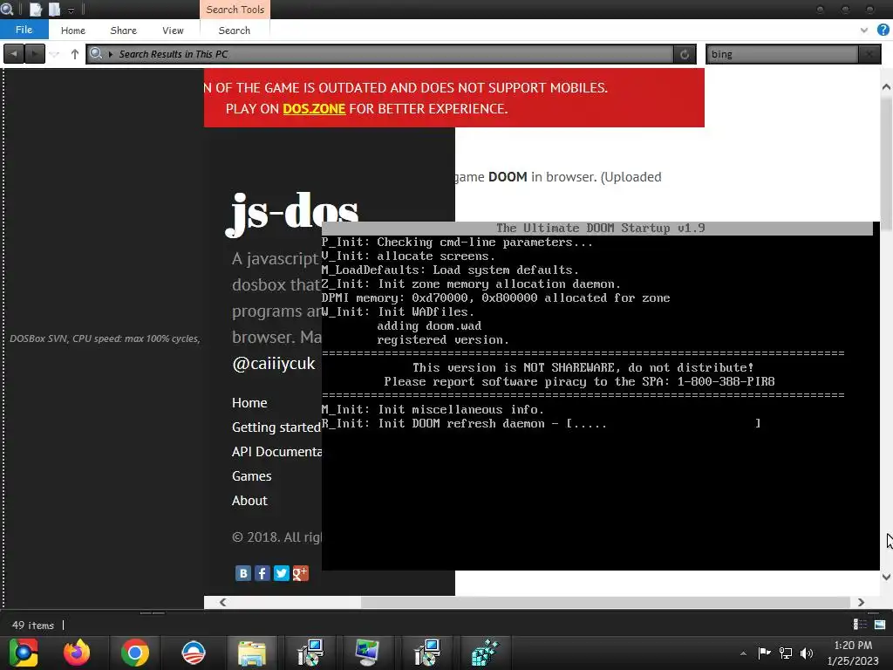Share on Twitter icon
The height and width of the screenshot is (670, 893).
point(282,573)
